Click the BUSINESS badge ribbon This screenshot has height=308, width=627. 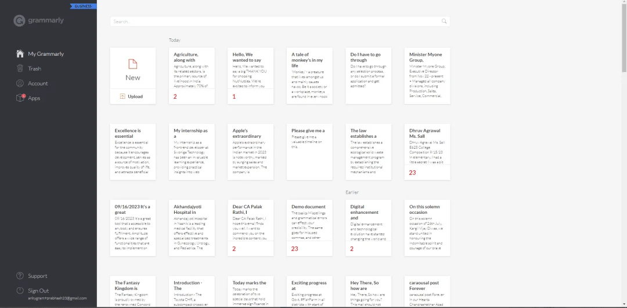pyautogui.click(x=83, y=6)
